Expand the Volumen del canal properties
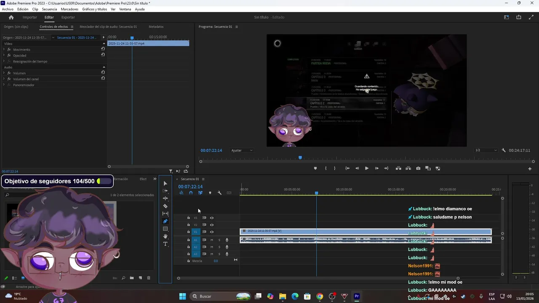 4,79
